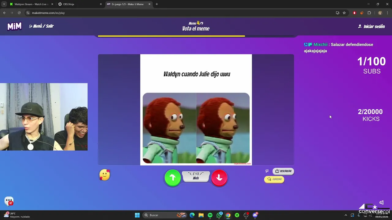Downvote the meme with the red arrow
This screenshot has width=392, height=220.
point(219,178)
